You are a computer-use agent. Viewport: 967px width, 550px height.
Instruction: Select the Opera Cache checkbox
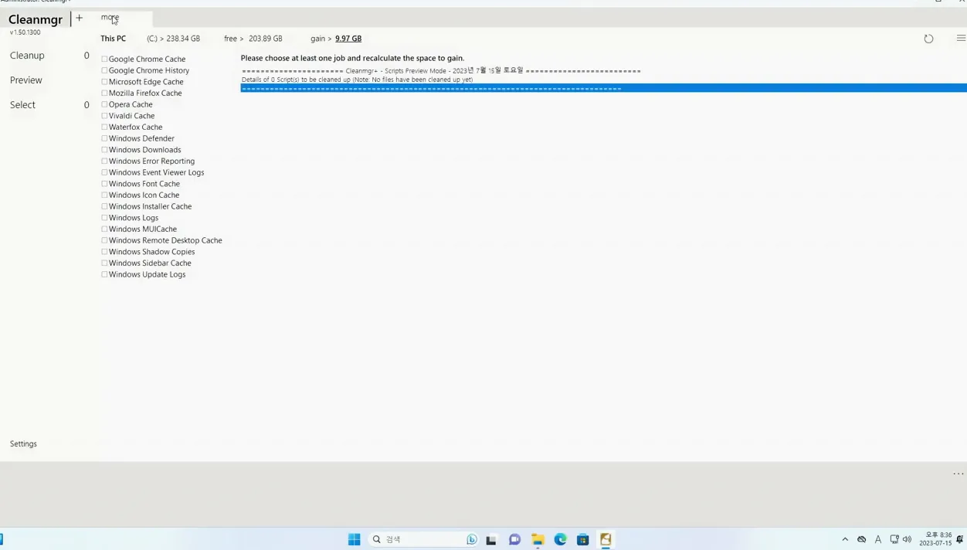(x=104, y=104)
